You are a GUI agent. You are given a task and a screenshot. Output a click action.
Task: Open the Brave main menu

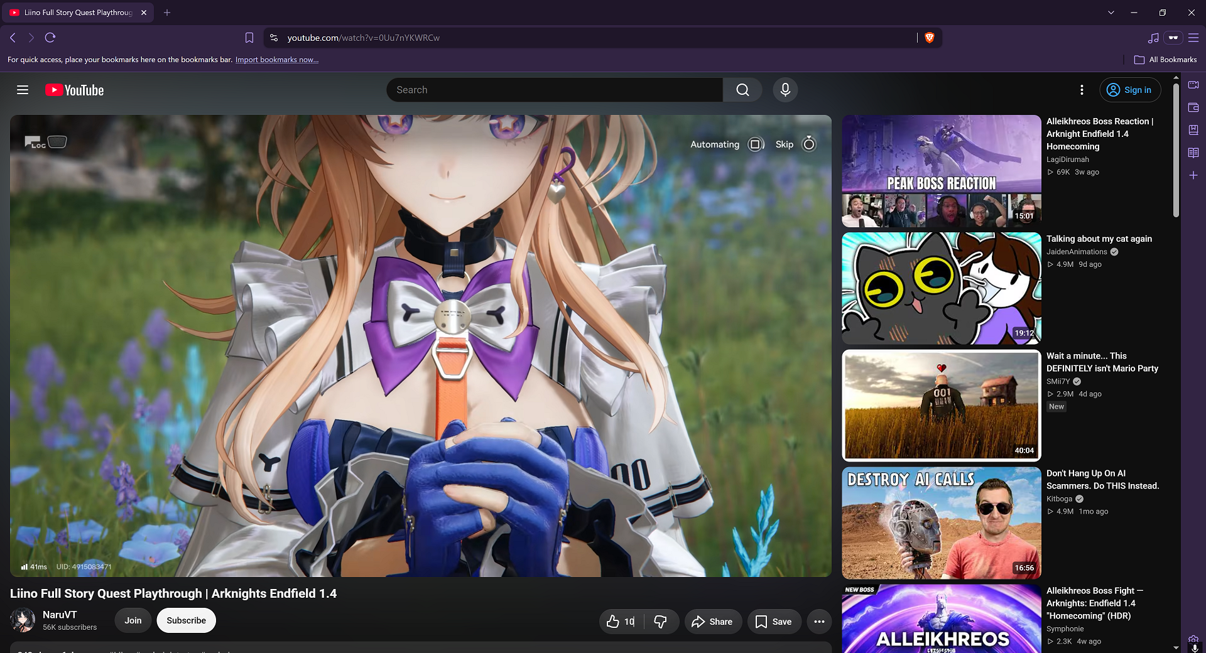click(x=1193, y=38)
